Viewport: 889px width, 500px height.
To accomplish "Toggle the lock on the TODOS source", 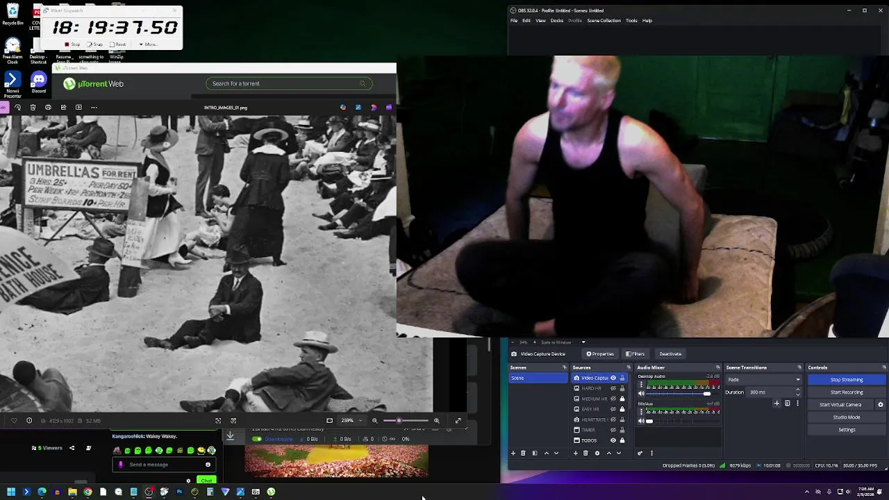I will click(x=622, y=440).
